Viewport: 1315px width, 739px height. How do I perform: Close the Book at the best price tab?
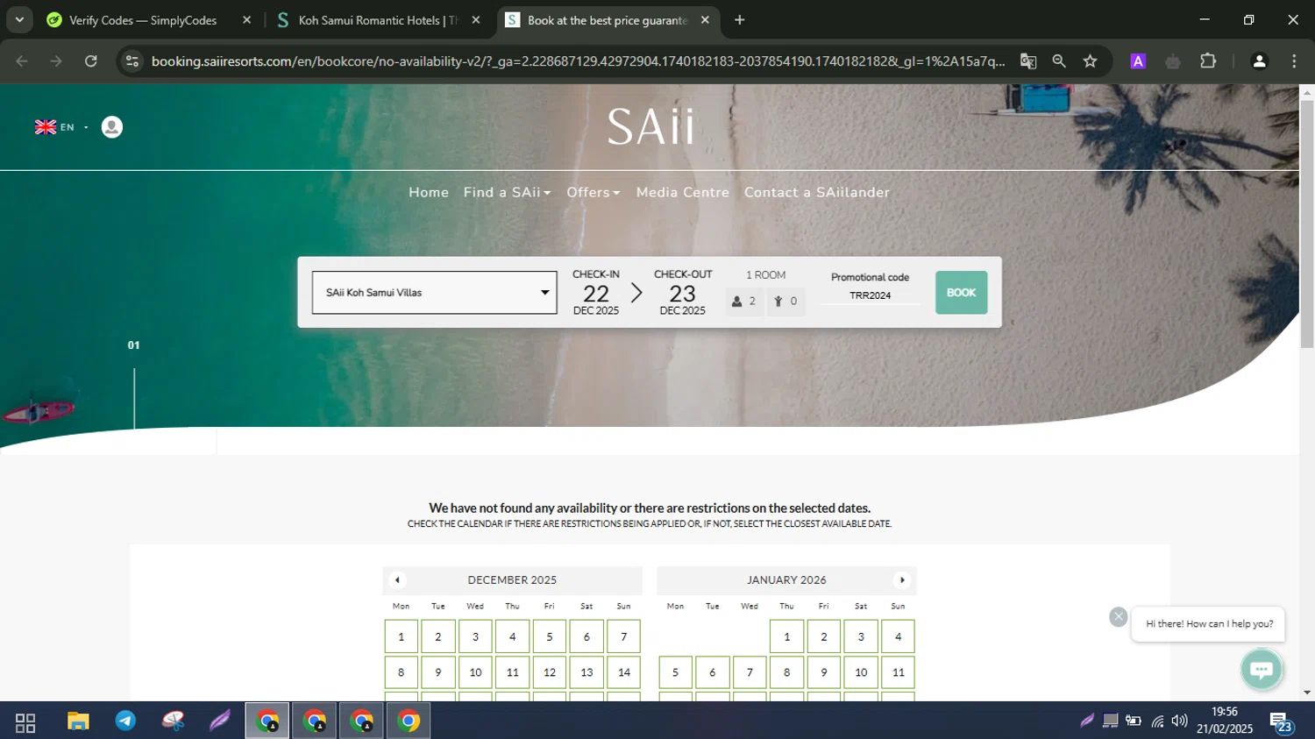click(x=705, y=20)
